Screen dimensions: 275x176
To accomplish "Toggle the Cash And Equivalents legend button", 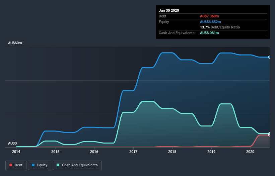I will click(x=77, y=165).
